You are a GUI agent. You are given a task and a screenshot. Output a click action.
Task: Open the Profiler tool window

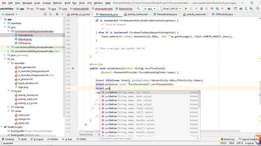(x=52, y=139)
